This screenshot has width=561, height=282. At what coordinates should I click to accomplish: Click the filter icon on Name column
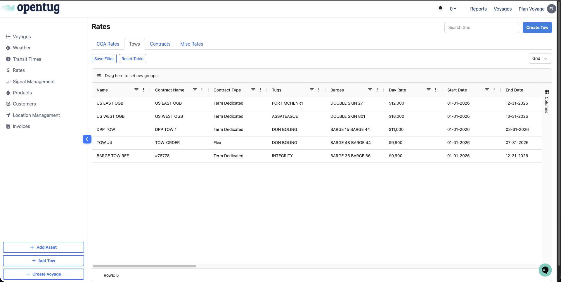pyautogui.click(x=136, y=90)
